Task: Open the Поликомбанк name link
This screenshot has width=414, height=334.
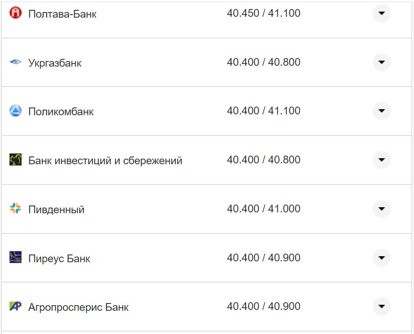Action: point(59,110)
